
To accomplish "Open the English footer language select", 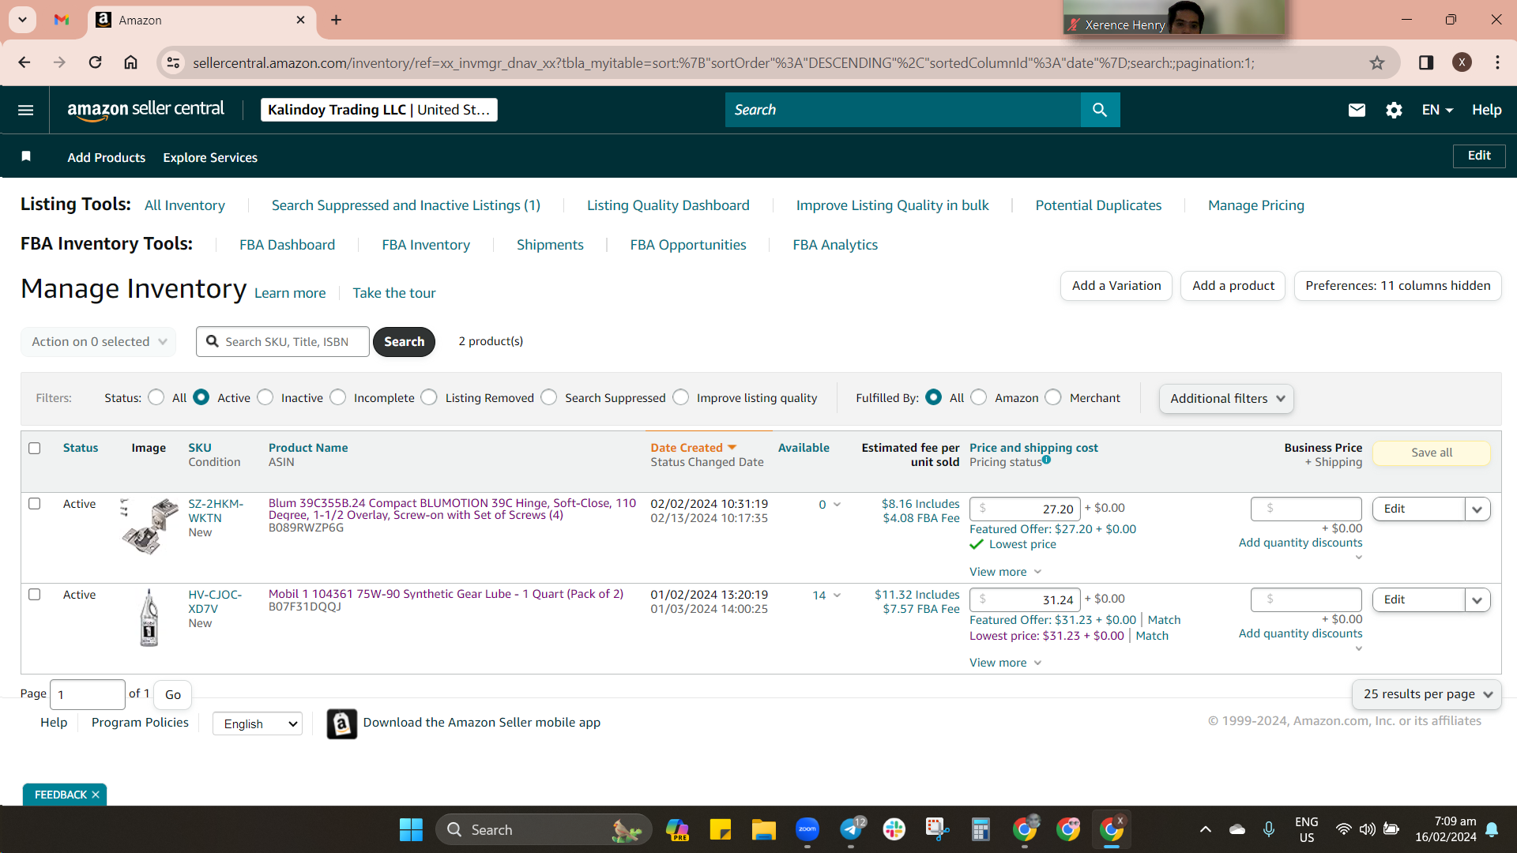I will [x=258, y=723].
